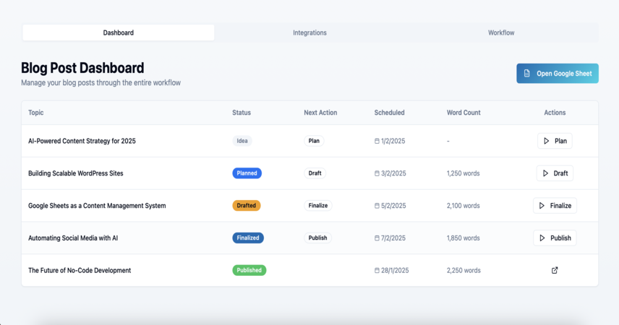The image size is (619, 325).
Task: Open Google Sheet button
Action: click(x=558, y=74)
